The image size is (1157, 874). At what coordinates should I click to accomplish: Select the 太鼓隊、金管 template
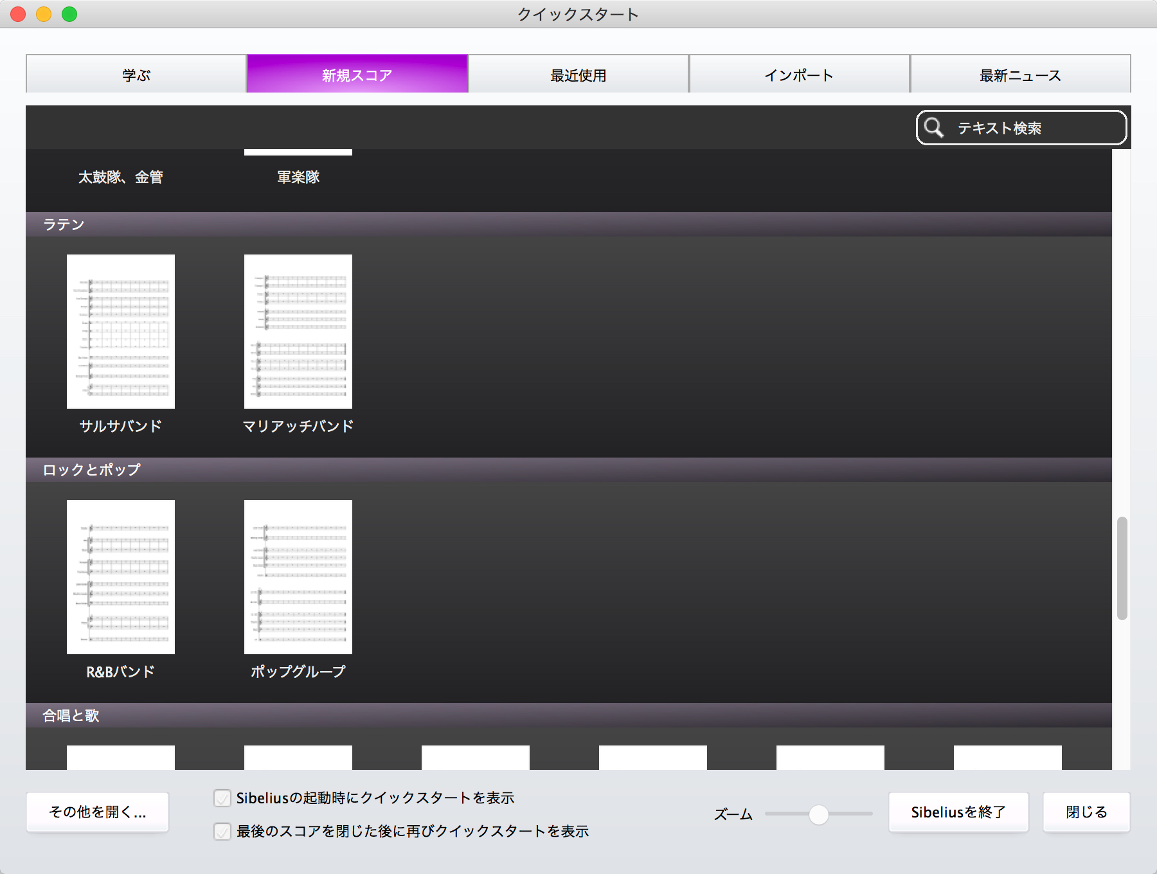(x=121, y=177)
